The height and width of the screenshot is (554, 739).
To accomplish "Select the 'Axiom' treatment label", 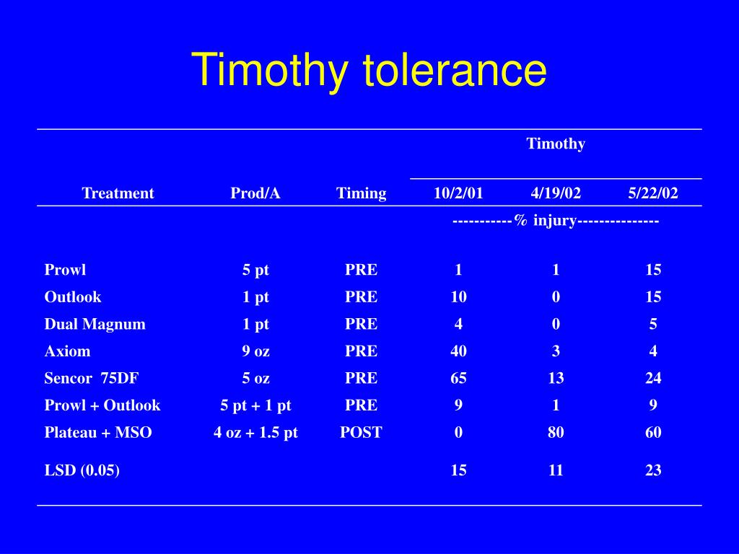I will coord(67,351).
